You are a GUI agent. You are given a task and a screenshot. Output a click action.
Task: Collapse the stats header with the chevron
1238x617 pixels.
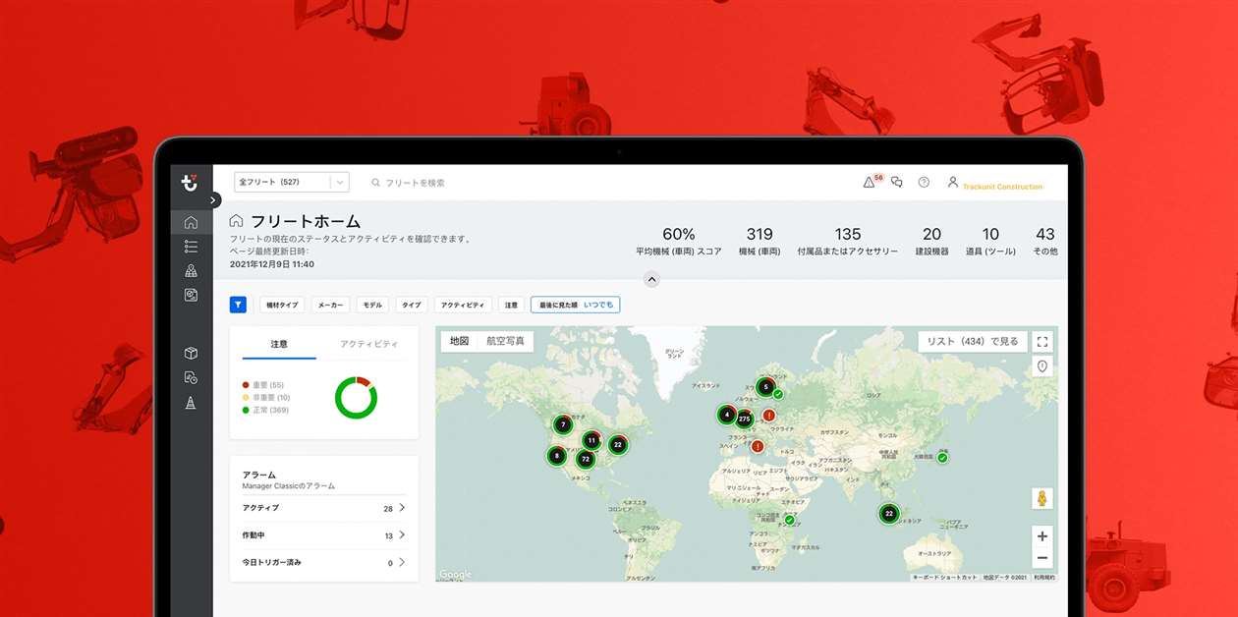point(650,280)
